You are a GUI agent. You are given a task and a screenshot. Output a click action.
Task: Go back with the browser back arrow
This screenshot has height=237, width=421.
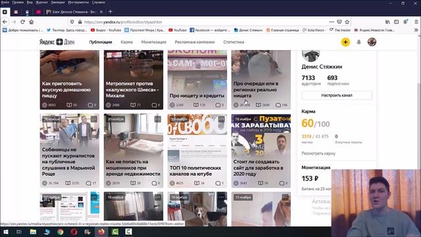point(5,22)
